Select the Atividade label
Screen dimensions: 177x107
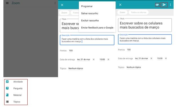18,82
